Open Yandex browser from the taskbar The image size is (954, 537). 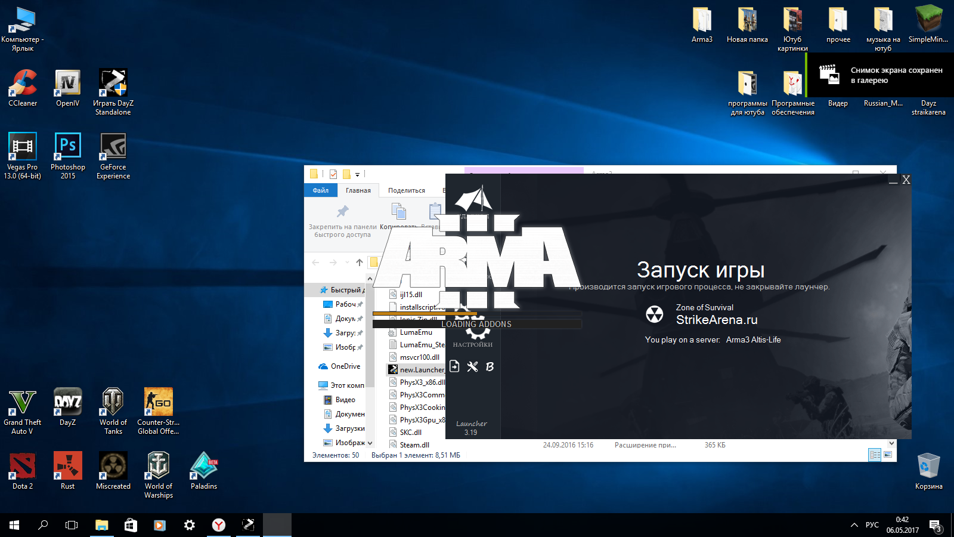point(219,525)
